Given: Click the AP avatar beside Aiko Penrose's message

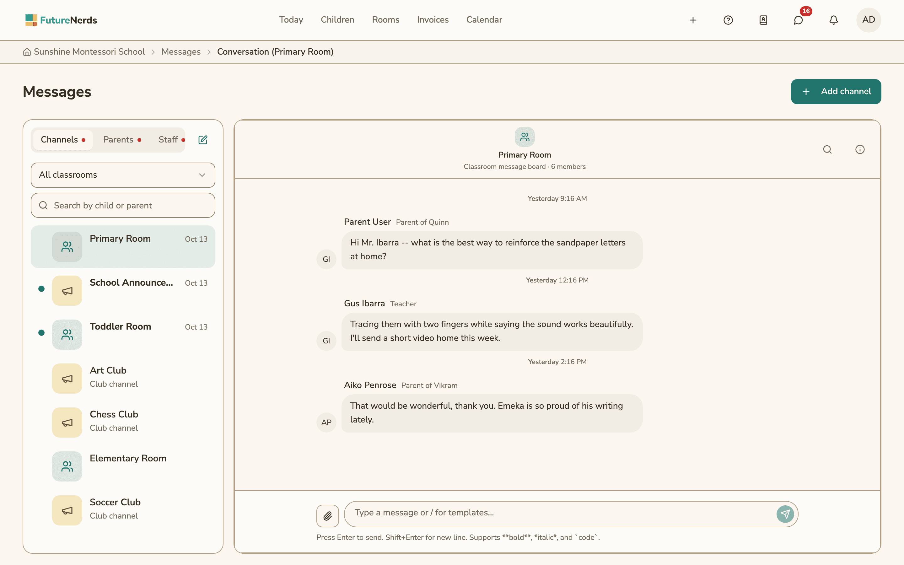Looking at the screenshot, I should [x=326, y=422].
